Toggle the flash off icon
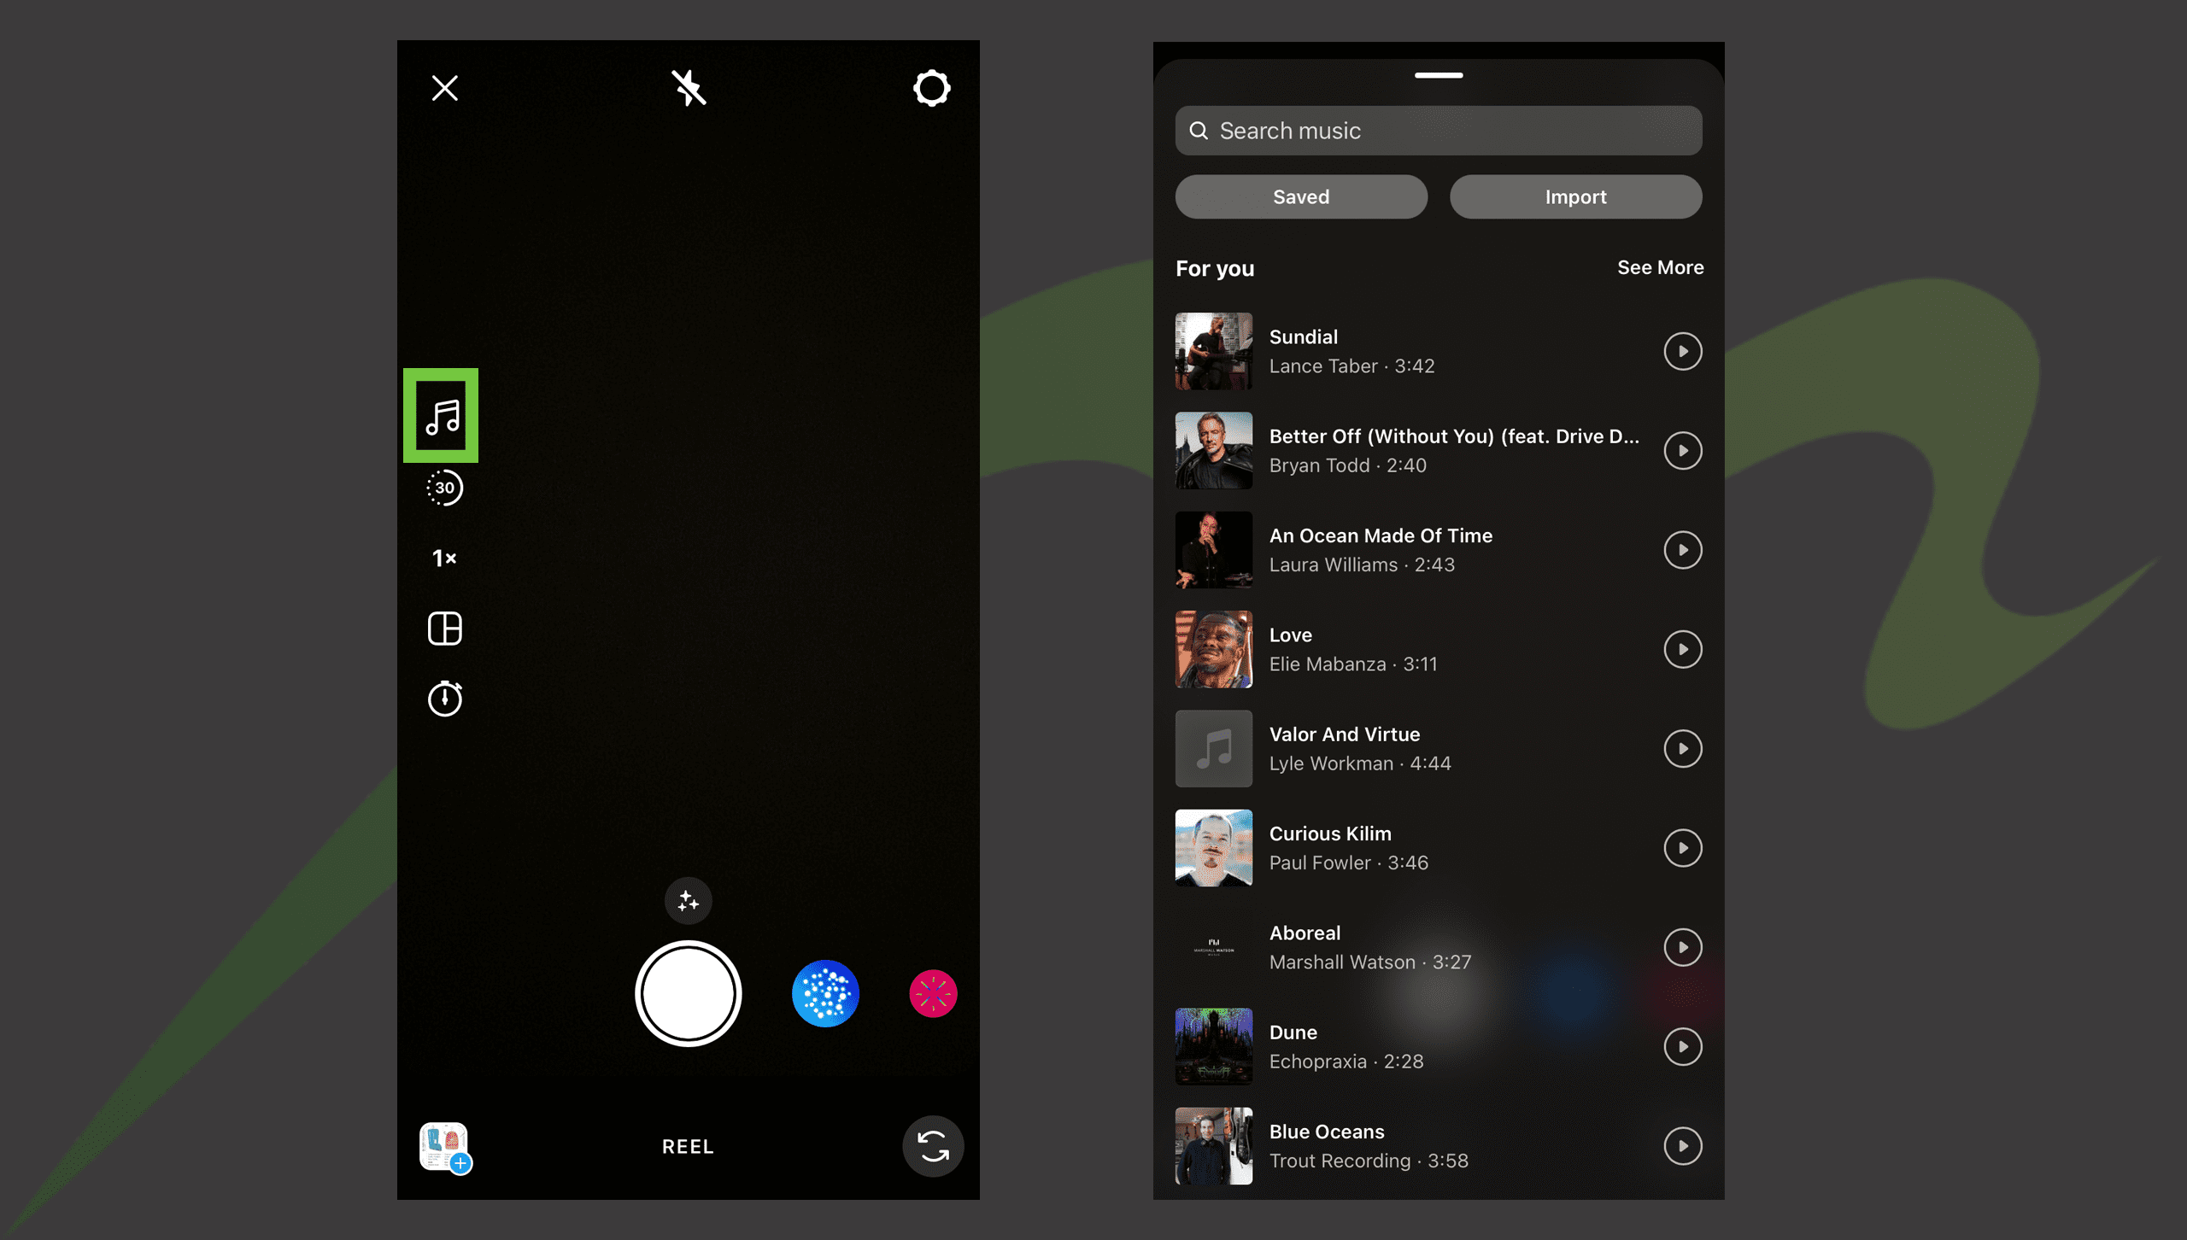The image size is (2187, 1240). click(x=688, y=85)
